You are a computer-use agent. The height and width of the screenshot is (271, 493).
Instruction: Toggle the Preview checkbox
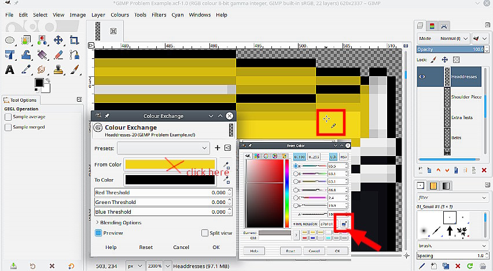coord(98,233)
